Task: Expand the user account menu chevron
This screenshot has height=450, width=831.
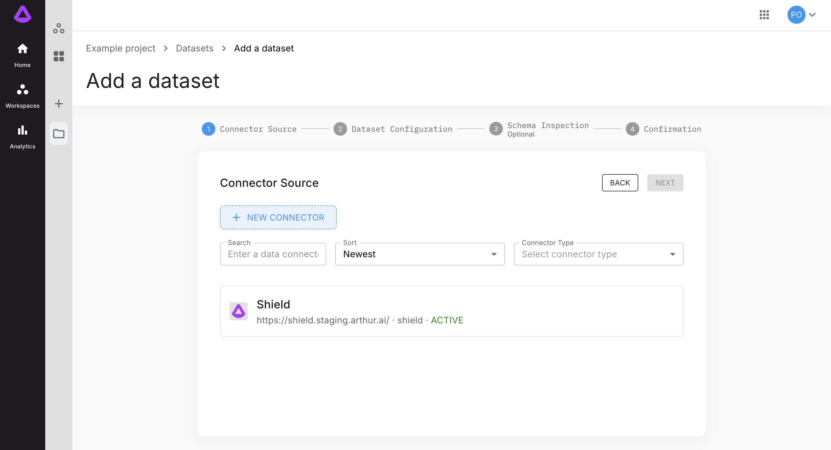Action: pyautogui.click(x=812, y=14)
